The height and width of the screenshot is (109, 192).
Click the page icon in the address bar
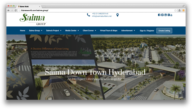coord(20,11)
